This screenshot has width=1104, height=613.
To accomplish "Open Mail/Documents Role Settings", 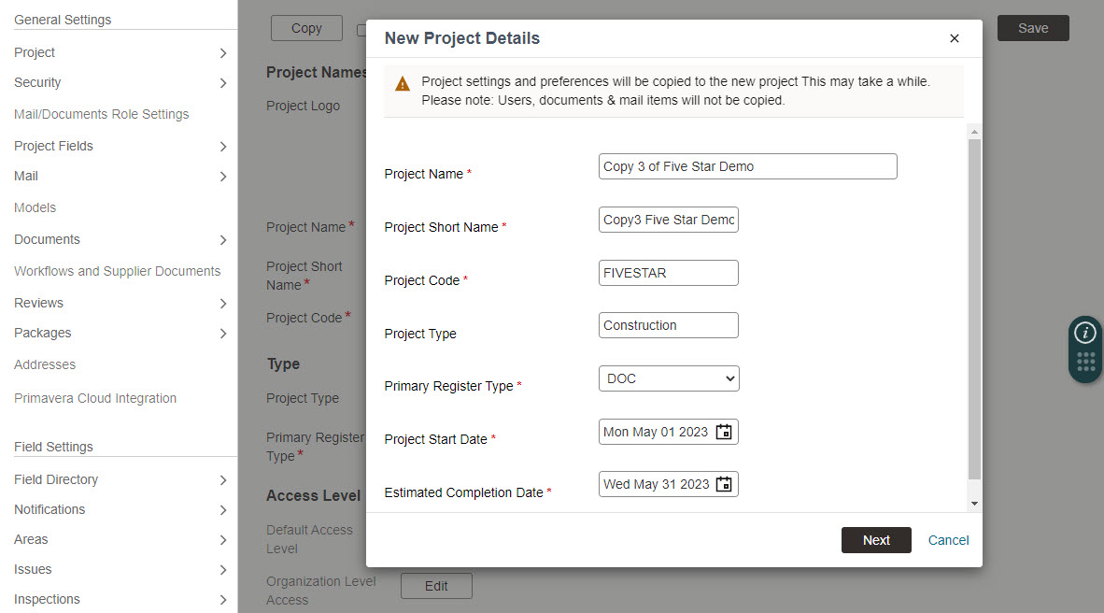I will [102, 114].
